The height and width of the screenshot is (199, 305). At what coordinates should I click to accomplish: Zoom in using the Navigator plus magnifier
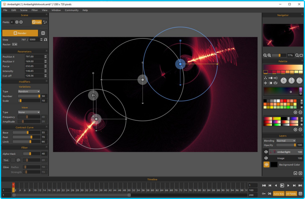[269, 55]
